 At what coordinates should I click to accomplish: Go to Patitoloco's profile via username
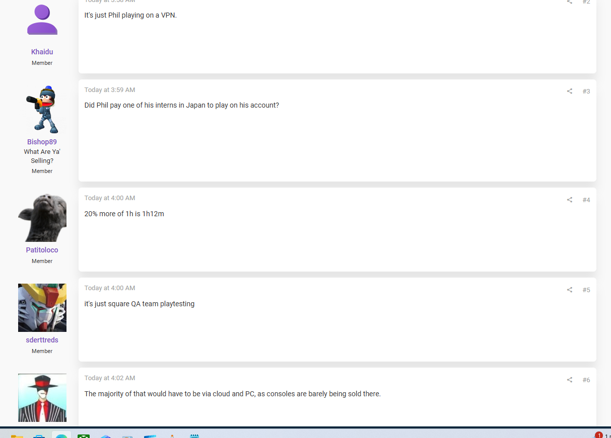coord(42,250)
